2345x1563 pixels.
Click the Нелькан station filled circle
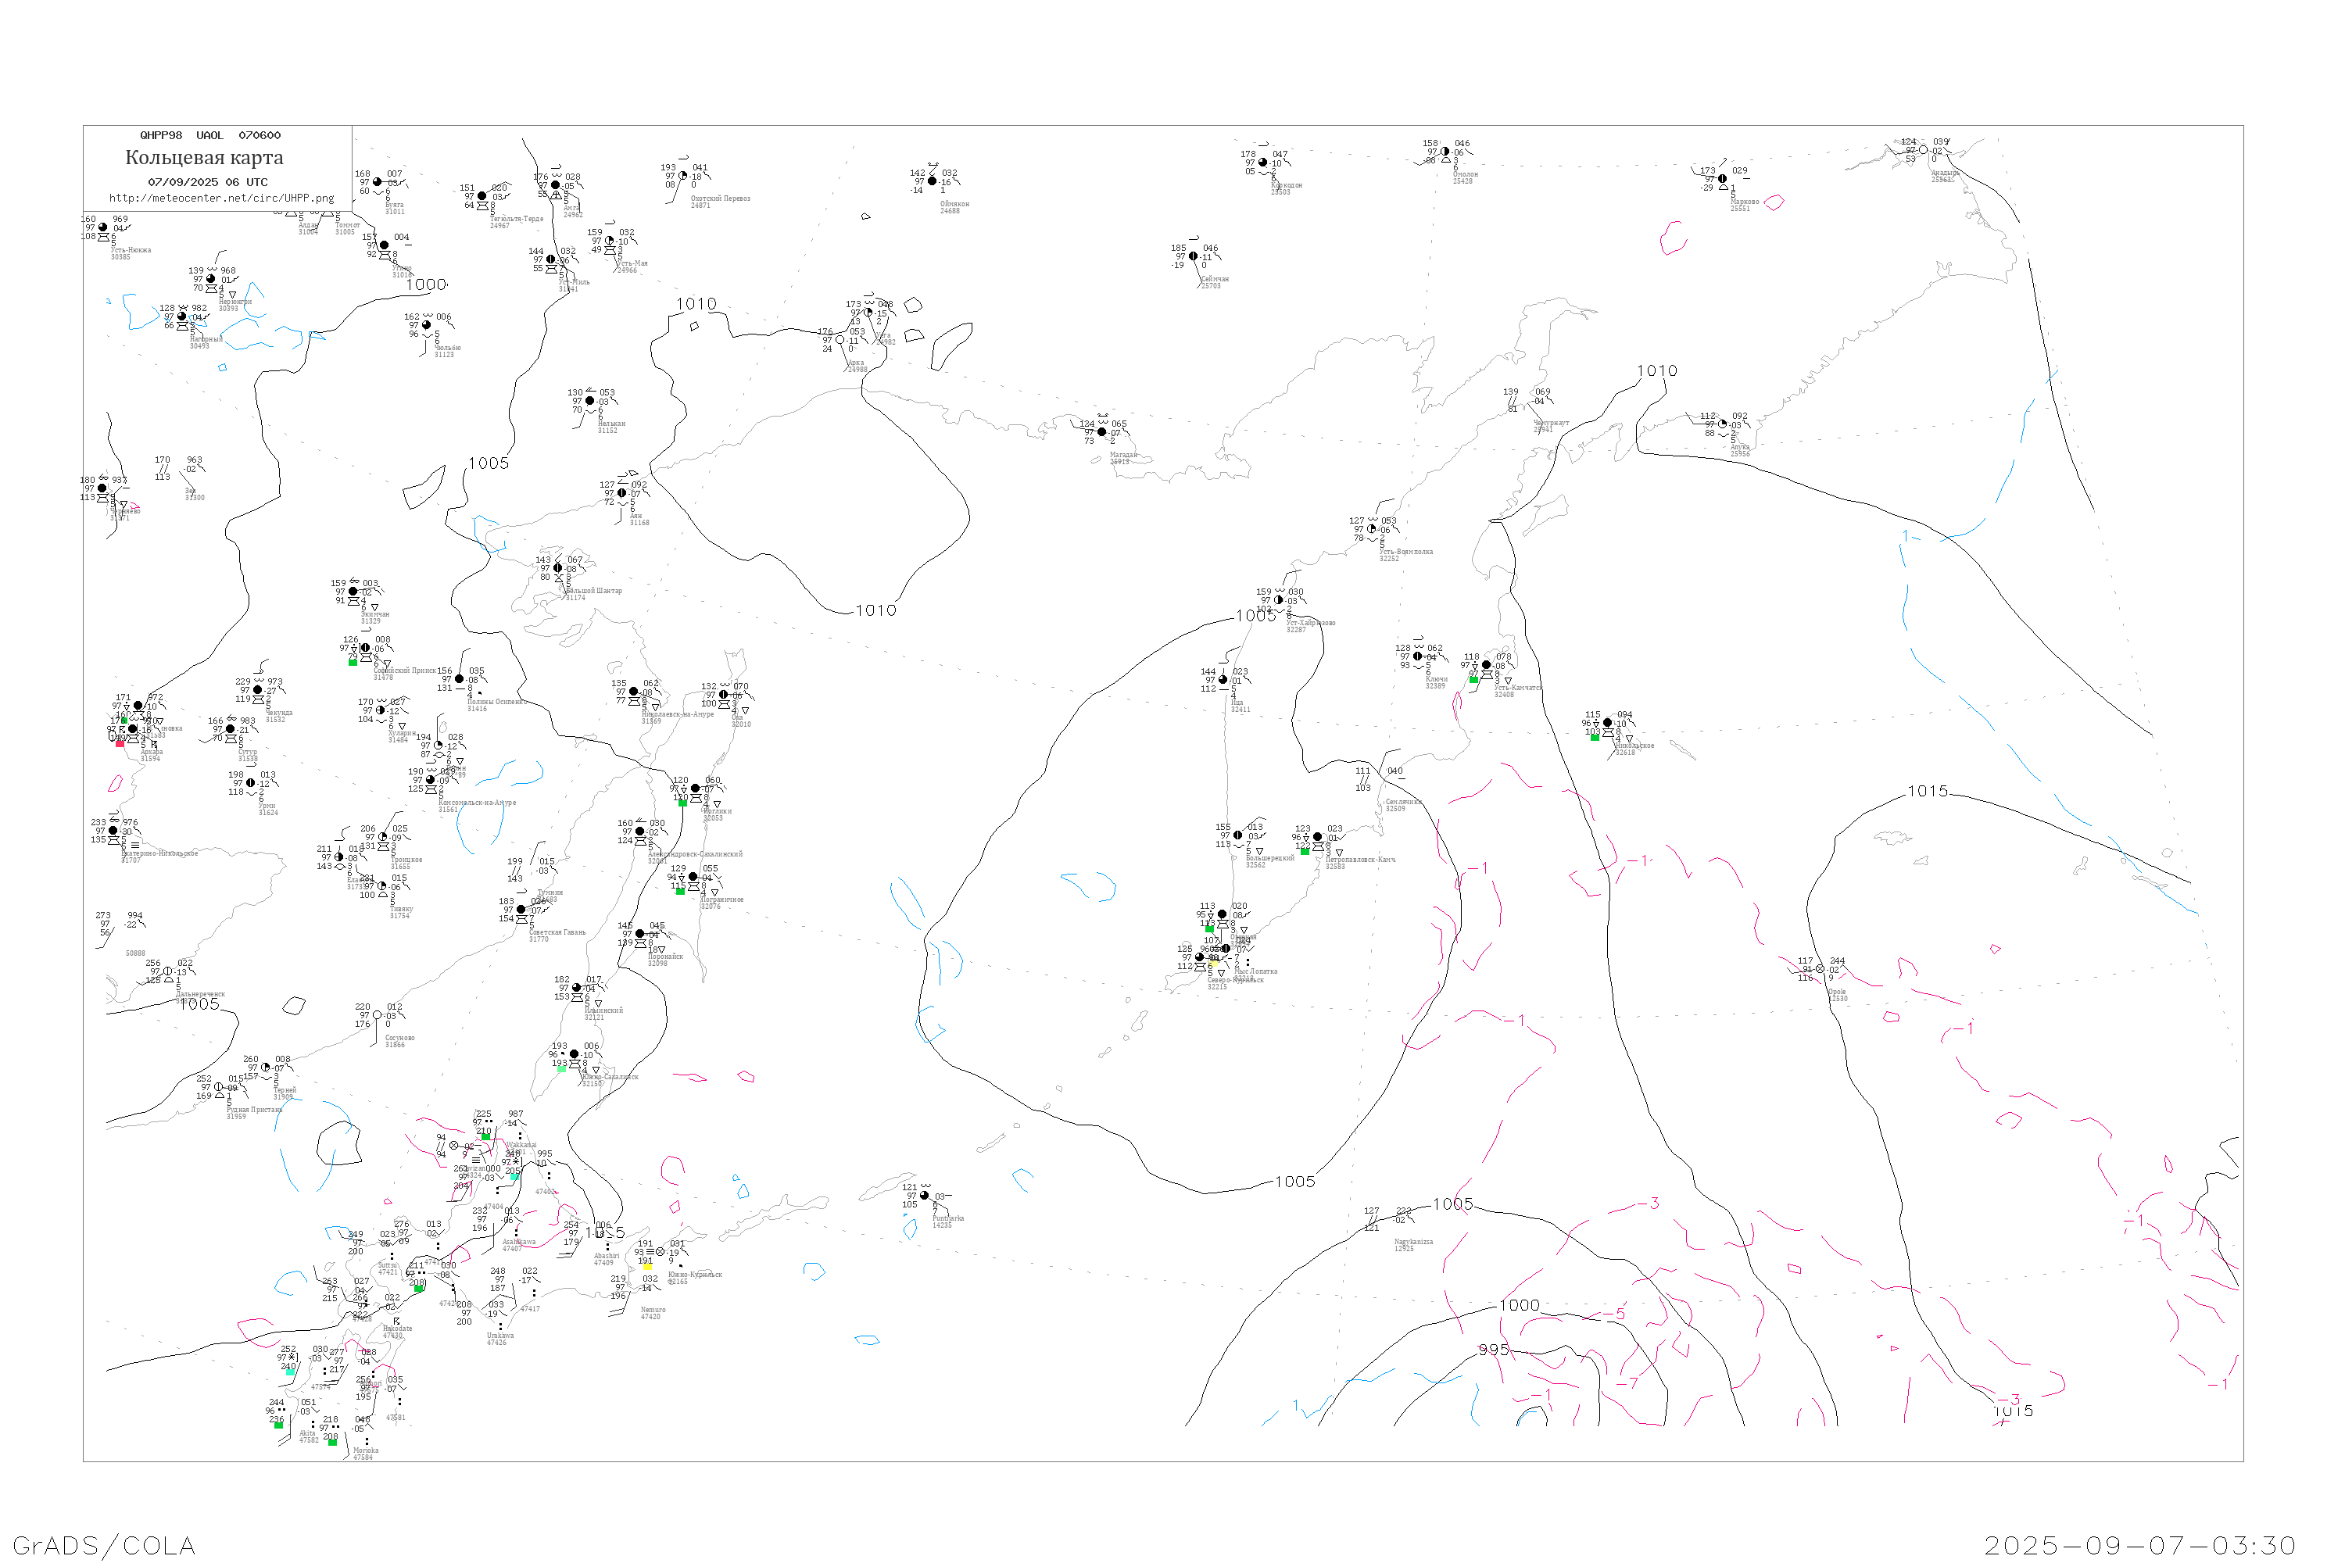589,401
